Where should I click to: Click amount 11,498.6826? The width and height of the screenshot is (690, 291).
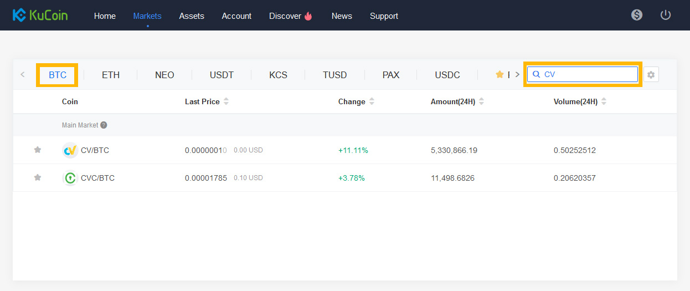coord(452,178)
